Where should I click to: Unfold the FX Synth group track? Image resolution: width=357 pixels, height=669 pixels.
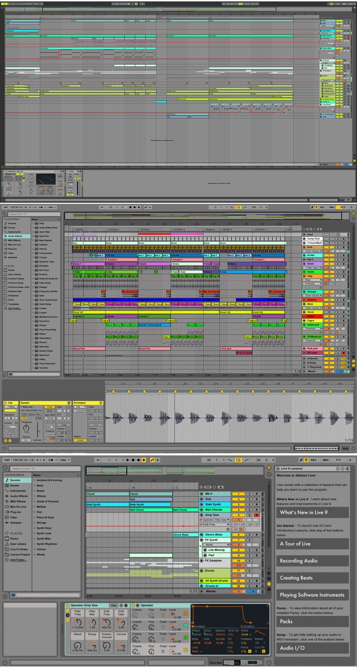201,540
